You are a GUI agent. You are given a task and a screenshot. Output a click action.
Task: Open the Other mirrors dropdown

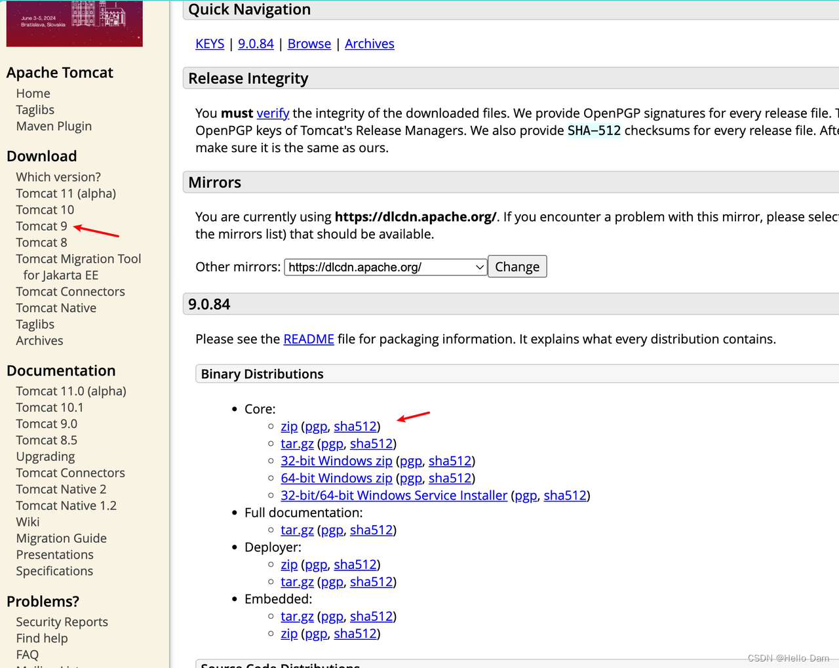pos(385,267)
